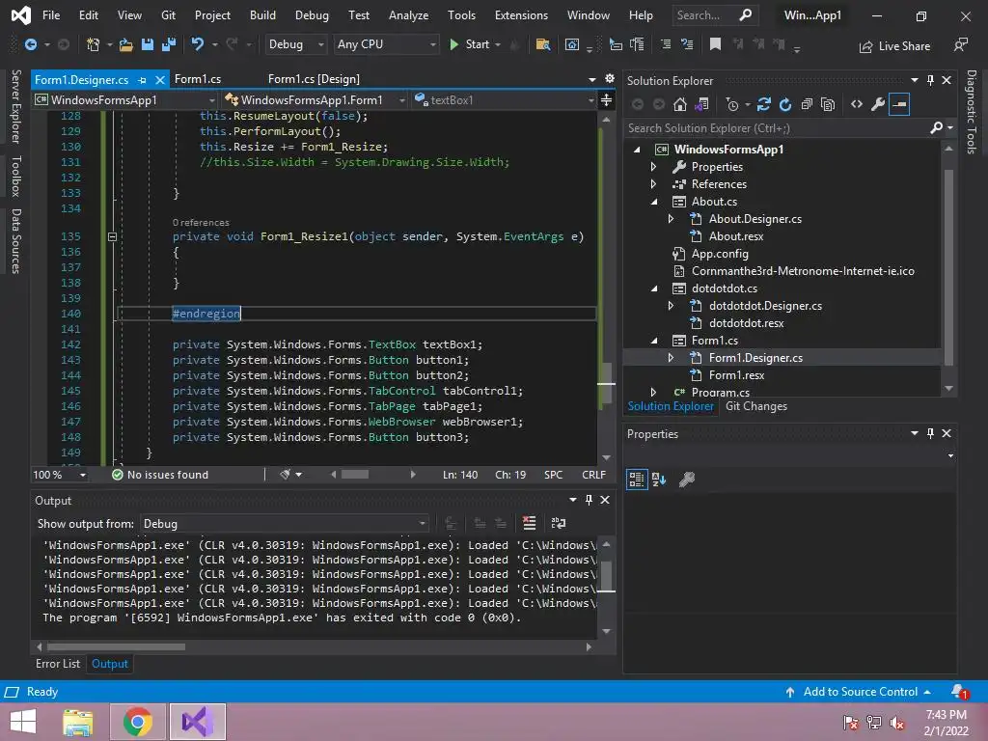Switch Properties panel to Alphabetical view
988x741 pixels.
point(659,479)
